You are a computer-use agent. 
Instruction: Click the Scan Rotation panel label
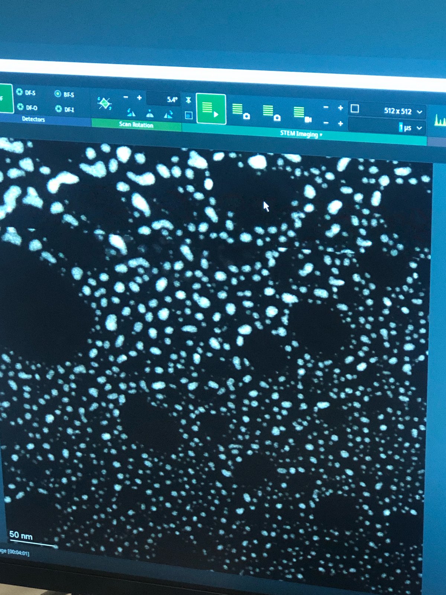coord(136,125)
